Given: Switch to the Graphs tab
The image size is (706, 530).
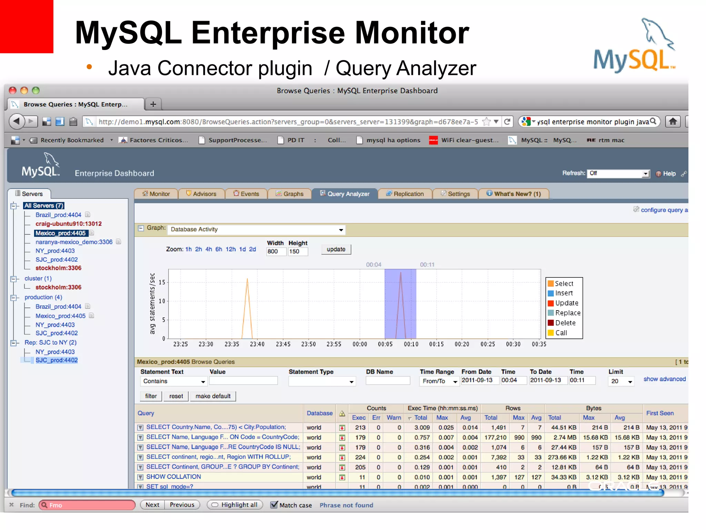Looking at the screenshot, I should 290,194.
